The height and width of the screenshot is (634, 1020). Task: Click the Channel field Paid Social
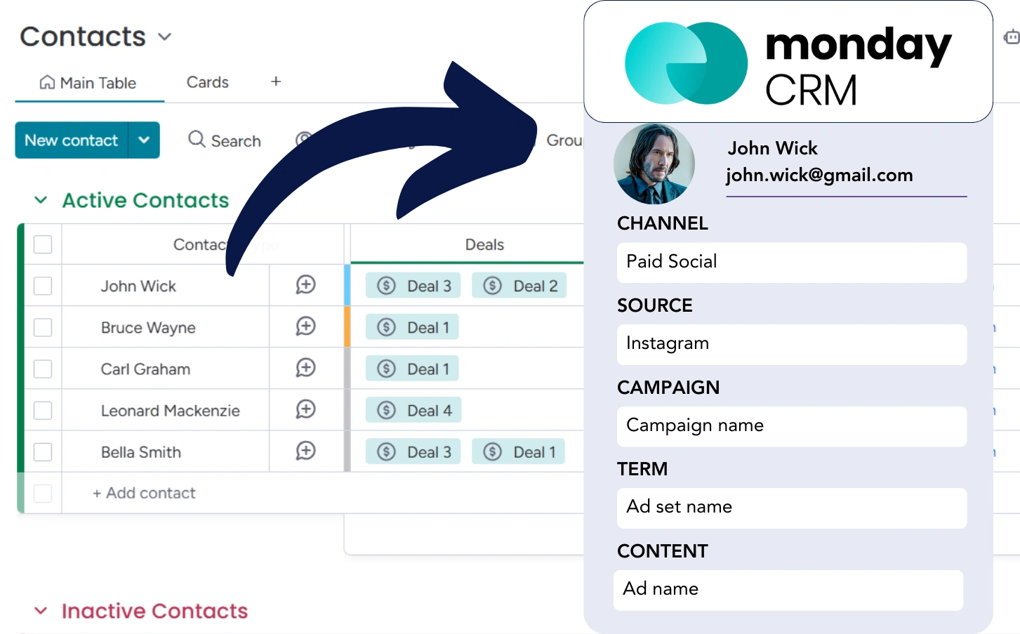pyautogui.click(x=792, y=263)
